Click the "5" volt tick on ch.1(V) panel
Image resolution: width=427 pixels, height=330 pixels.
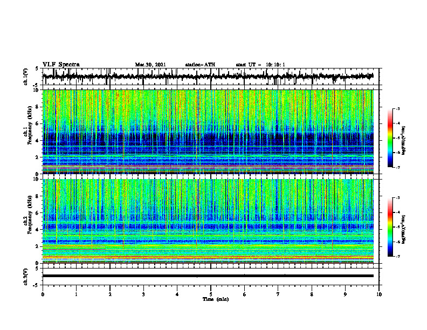tap(37, 69)
